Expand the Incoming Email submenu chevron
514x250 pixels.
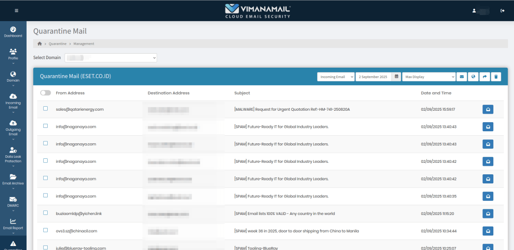(x=13, y=112)
